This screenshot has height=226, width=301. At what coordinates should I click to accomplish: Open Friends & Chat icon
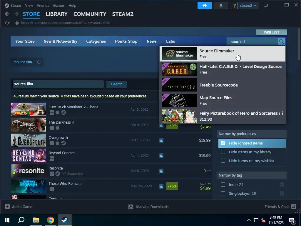(294, 207)
